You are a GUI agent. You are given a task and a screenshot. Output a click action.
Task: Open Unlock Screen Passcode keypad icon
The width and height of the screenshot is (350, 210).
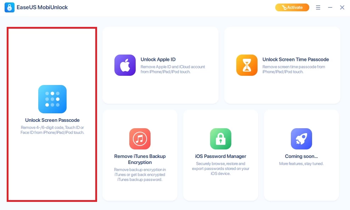pyautogui.click(x=52, y=99)
